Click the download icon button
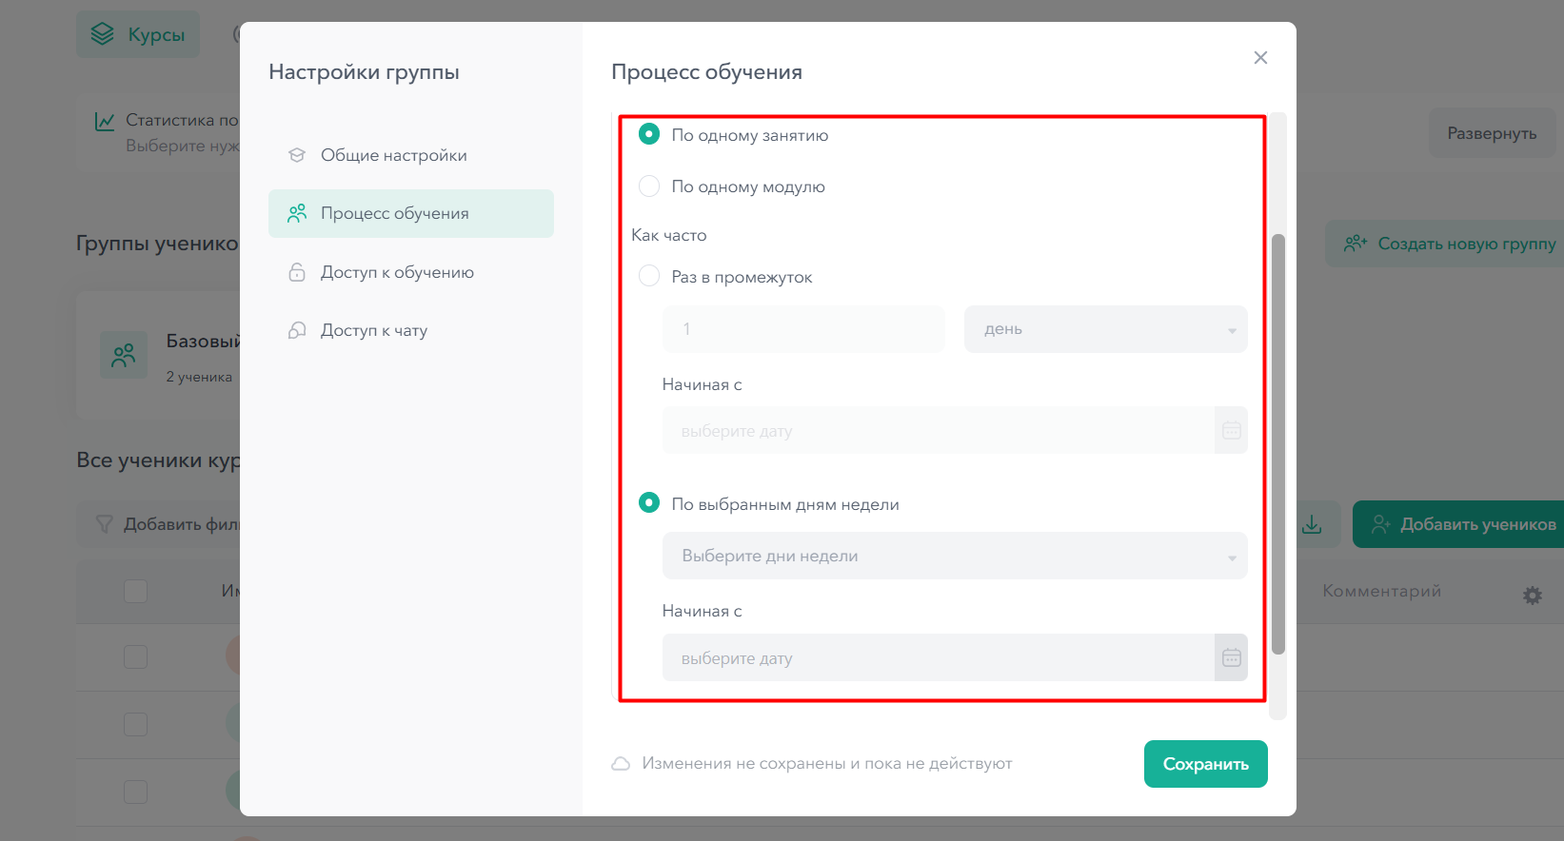 coord(1312,524)
